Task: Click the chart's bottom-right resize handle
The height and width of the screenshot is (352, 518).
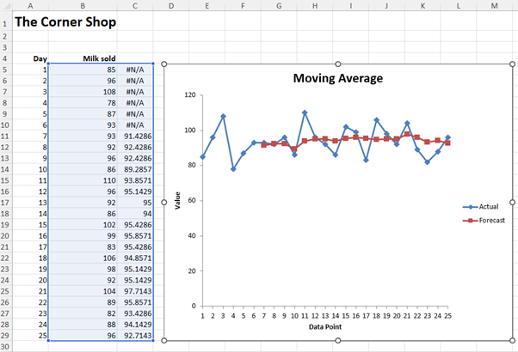Action: pyautogui.click(x=512, y=341)
